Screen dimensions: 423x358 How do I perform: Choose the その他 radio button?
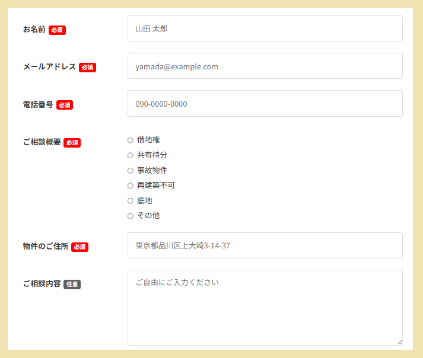point(131,216)
